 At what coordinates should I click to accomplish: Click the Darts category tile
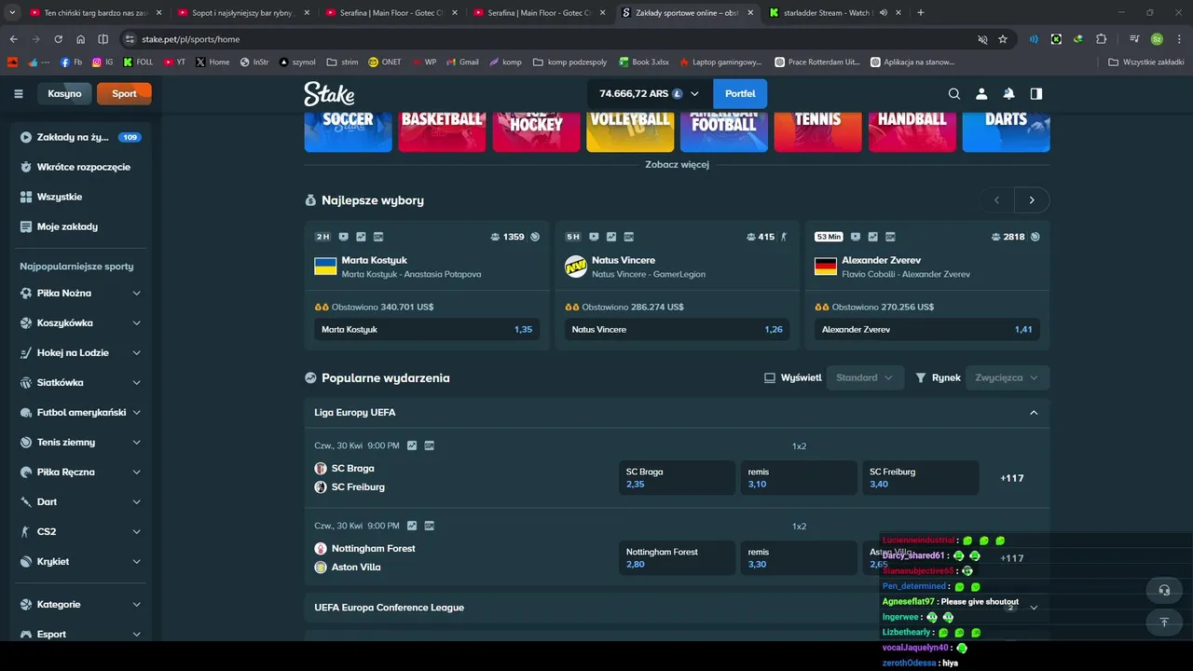click(x=1006, y=131)
